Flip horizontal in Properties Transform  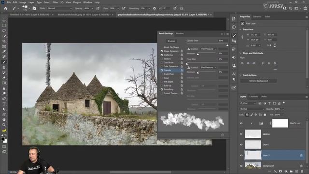(269, 45)
